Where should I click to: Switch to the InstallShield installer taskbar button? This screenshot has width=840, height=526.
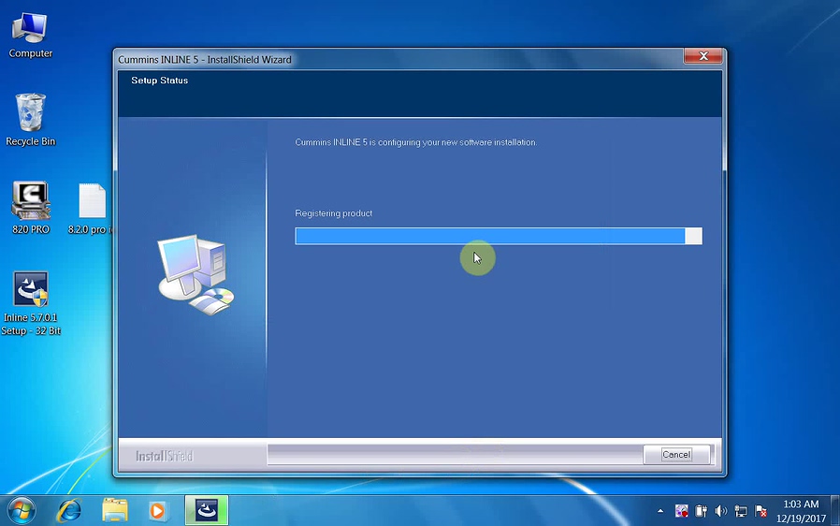(206, 510)
